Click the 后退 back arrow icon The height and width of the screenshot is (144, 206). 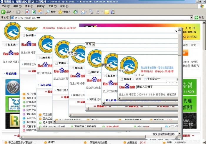(3, 12)
